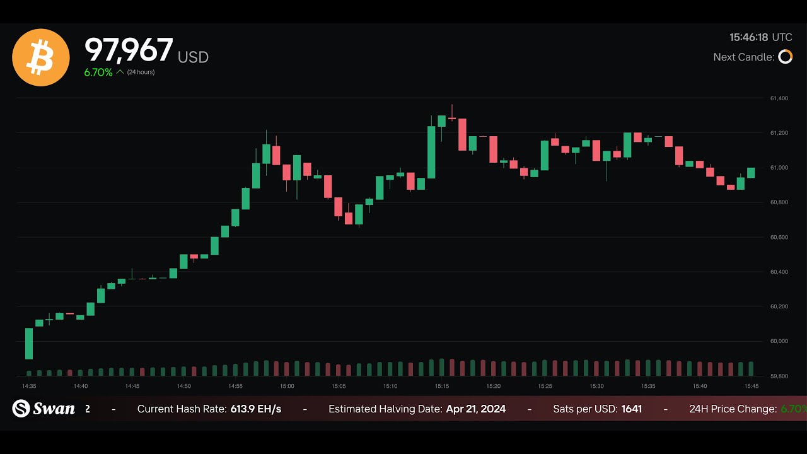Click the USD currency label
Viewport: 807px width, 454px height.
[193, 57]
